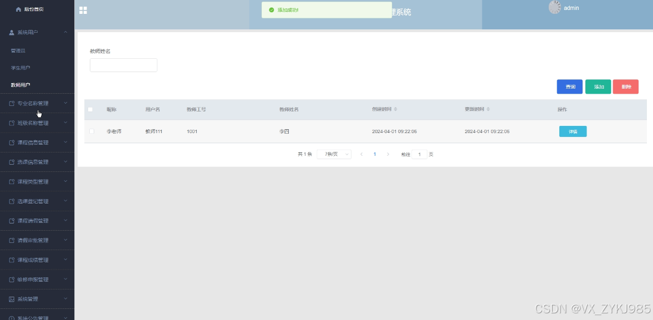Screen dimensions: 653x320
Task: Expand 选课登记管理 using its chevron
Action: tap(65, 201)
